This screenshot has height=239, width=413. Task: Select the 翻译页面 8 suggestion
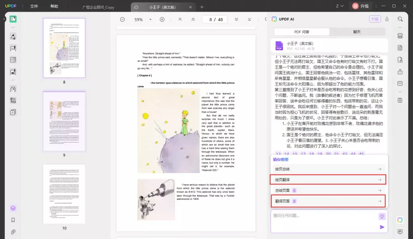[328, 201]
